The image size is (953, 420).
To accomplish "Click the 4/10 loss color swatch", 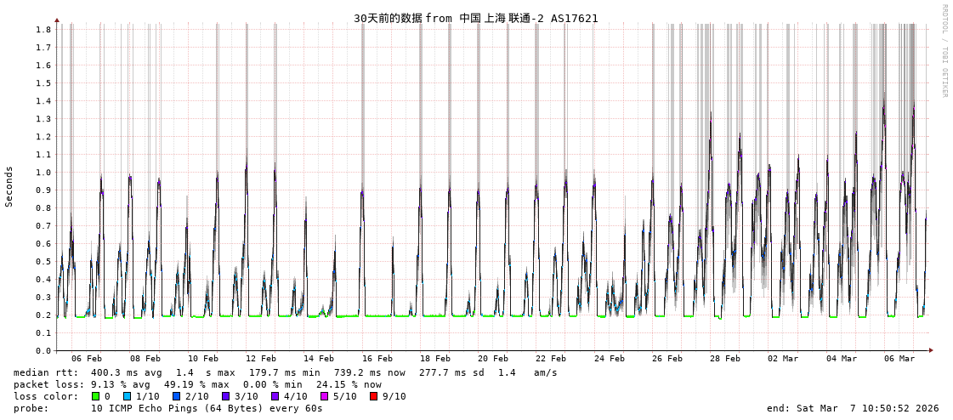I will point(275,396).
